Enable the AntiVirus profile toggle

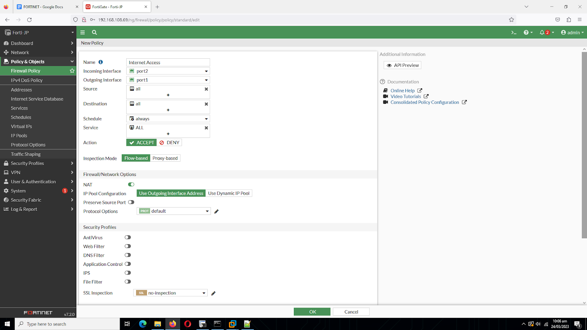(x=128, y=237)
